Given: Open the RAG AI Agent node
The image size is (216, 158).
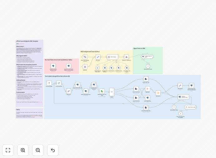Looking at the screenshot, I should (x=113, y=57).
